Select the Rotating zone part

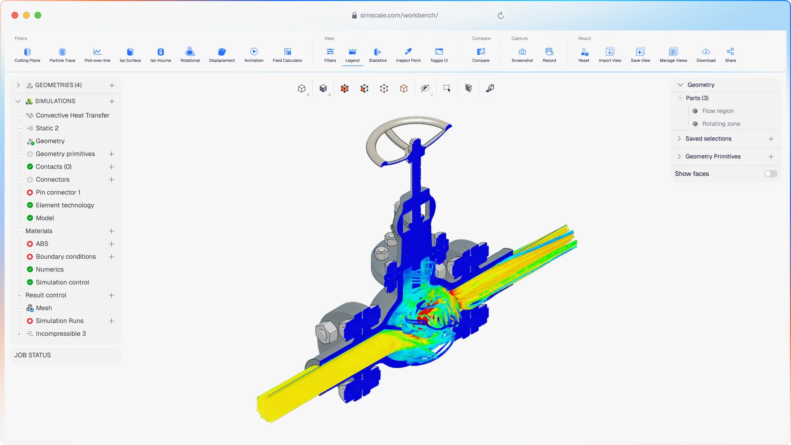point(721,124)
